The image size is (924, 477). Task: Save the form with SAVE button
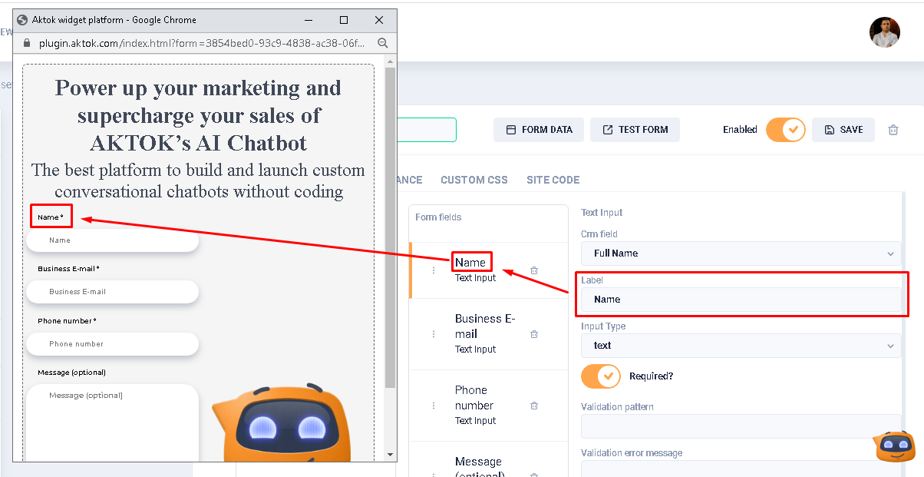coord(843,130)
